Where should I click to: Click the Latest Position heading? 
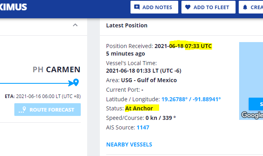[x=127, y=25]
